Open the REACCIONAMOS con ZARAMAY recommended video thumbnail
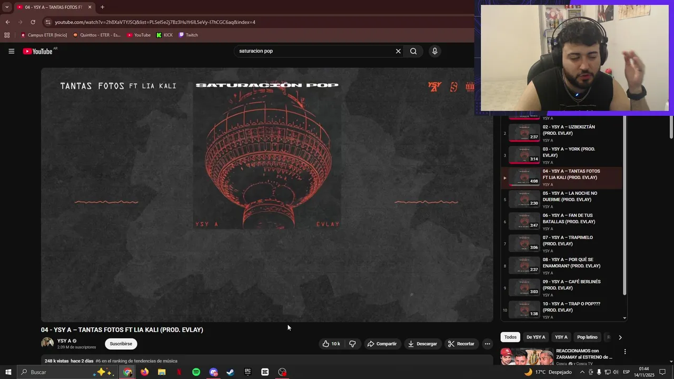Screen dimensions: 674x379 point(527,356)
